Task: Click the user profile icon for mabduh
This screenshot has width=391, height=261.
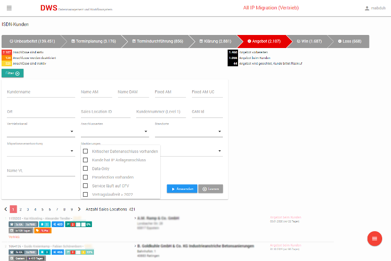Action: coord(367,8)
